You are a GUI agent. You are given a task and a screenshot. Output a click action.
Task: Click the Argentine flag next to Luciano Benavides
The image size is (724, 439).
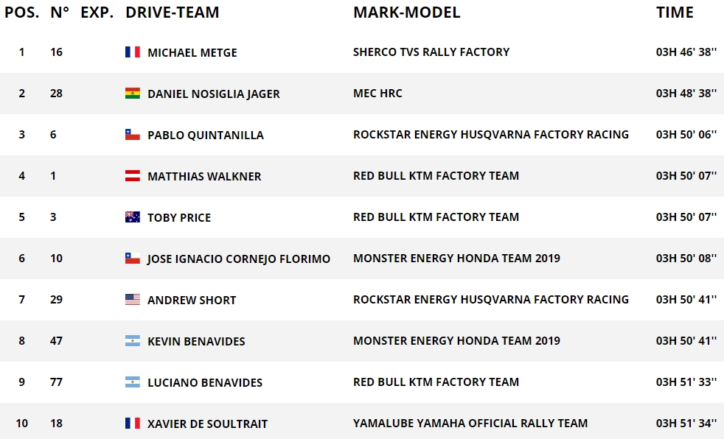click(x=133, y=382)
